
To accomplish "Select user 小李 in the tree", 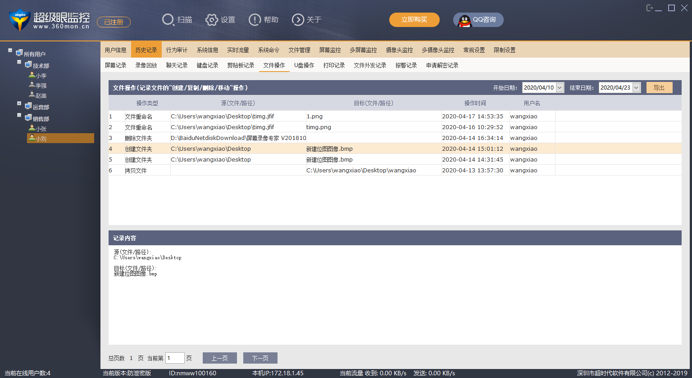I will [41, 76].
